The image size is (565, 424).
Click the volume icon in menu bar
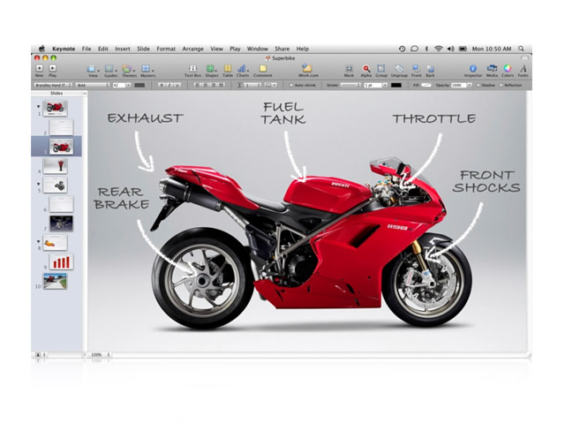coord(450,49)
